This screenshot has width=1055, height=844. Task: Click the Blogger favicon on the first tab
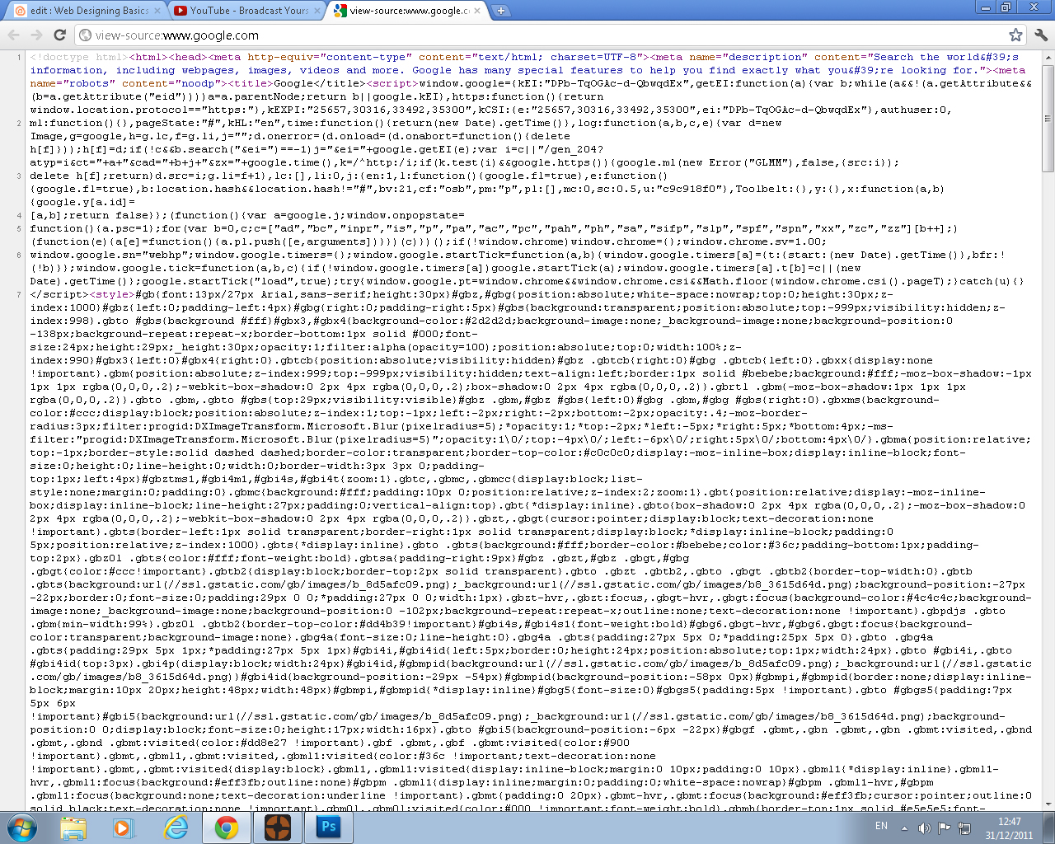21,11
